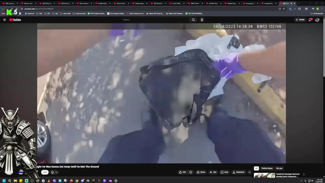The height and width of the screenshot is (183, 325).
Task: Open the Create menu in YouTube header
Action: click(x=300, y=20)
